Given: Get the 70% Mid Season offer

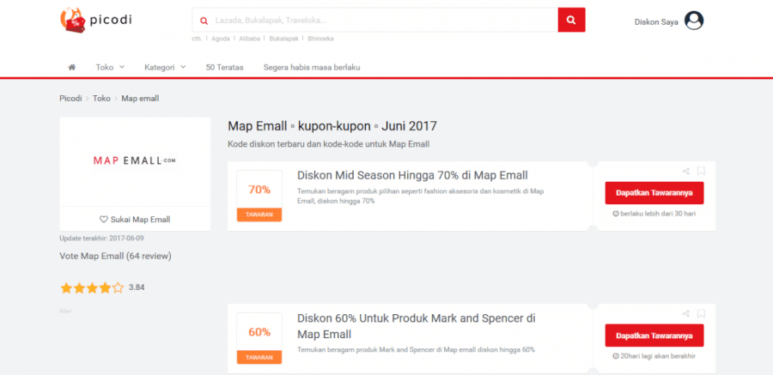Looking at the screenshot, I should [654, 193].
